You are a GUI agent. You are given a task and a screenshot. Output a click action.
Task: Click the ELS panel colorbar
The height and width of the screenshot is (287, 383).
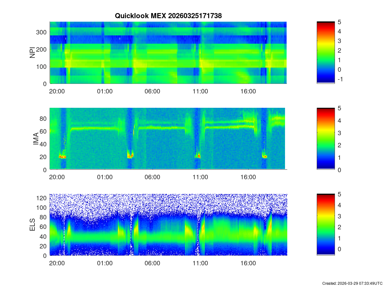click(326, 224)
